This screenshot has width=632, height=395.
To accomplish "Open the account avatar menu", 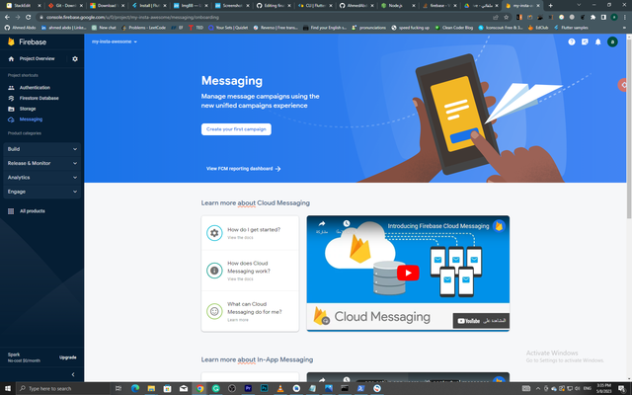I will coord(612,41).
